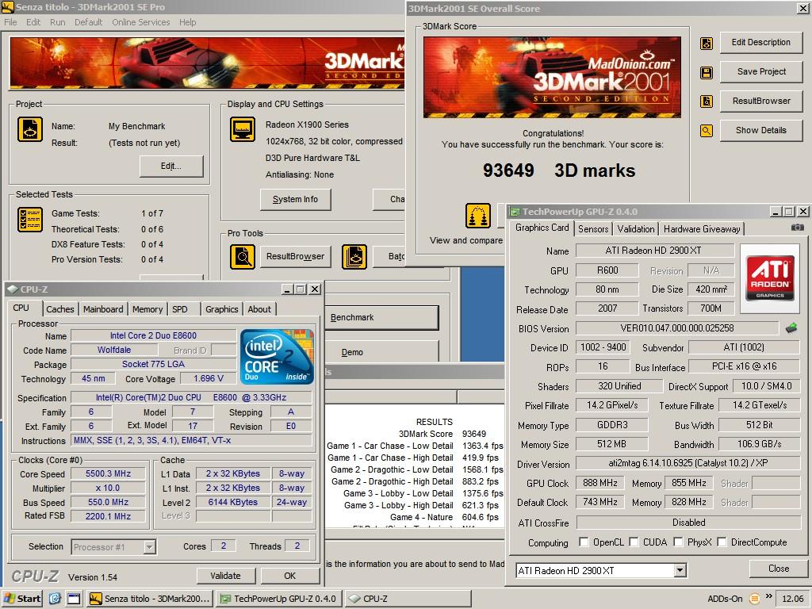Open the Edit menu in 3DMark2001
Screen dimensions: 812x609
tap(33, 22)
